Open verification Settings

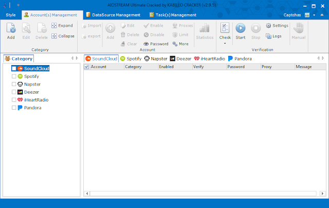(277, 26)
